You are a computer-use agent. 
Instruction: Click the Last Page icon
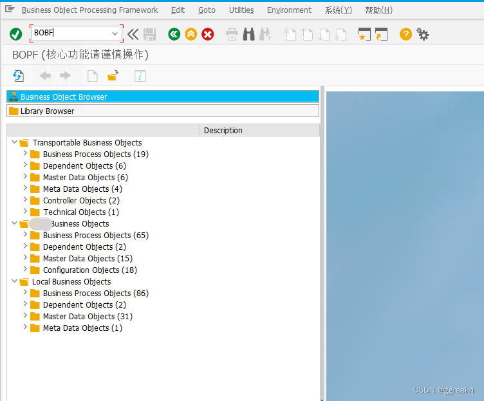click(340, 34)
